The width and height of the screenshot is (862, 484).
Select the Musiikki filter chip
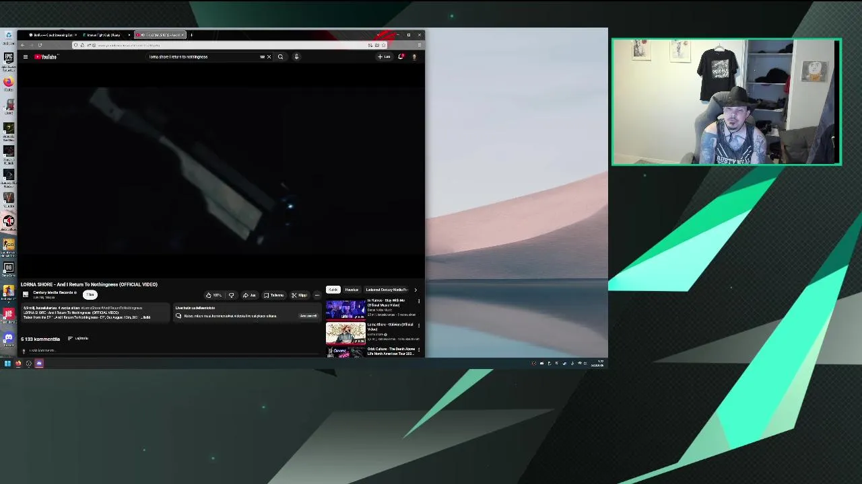[352, 290]
